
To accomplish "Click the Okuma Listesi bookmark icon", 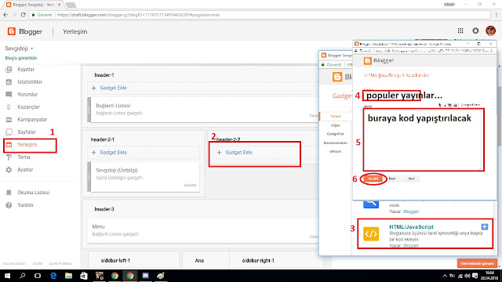I will point(9,193).
